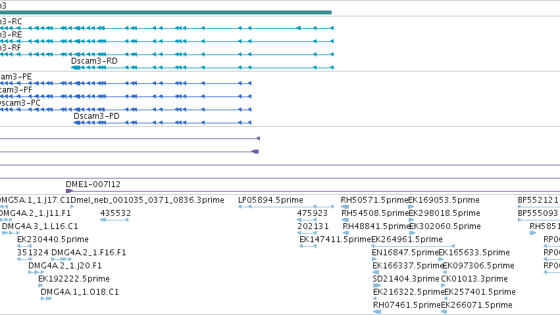Open the EN16847.5prime EST label
Viewport: 560px width, 315px height.
(405, 253)
